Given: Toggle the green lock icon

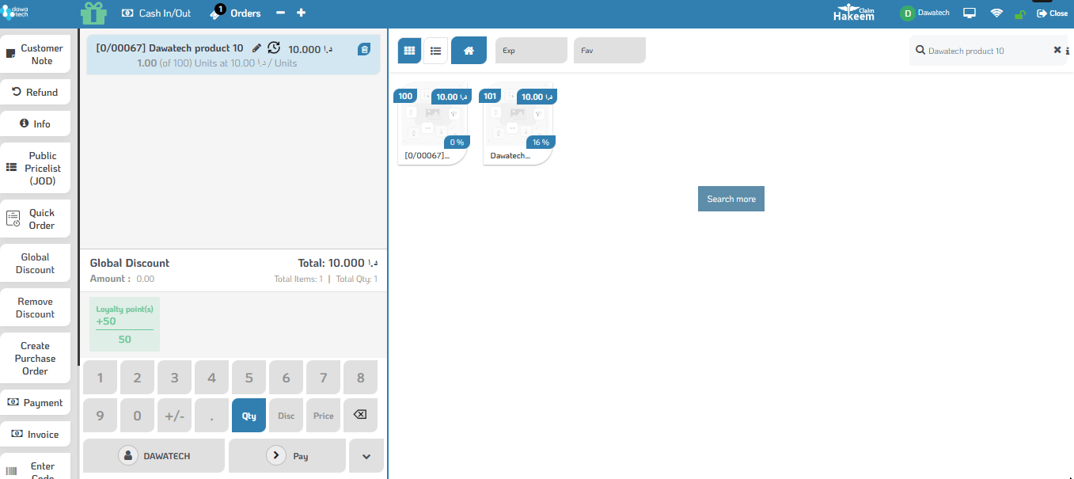Looking at the screenshot, I should (1020, 14).
